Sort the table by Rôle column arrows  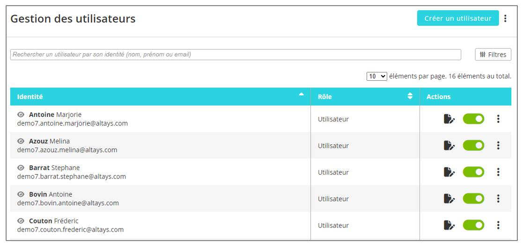(x=410, y=96)
